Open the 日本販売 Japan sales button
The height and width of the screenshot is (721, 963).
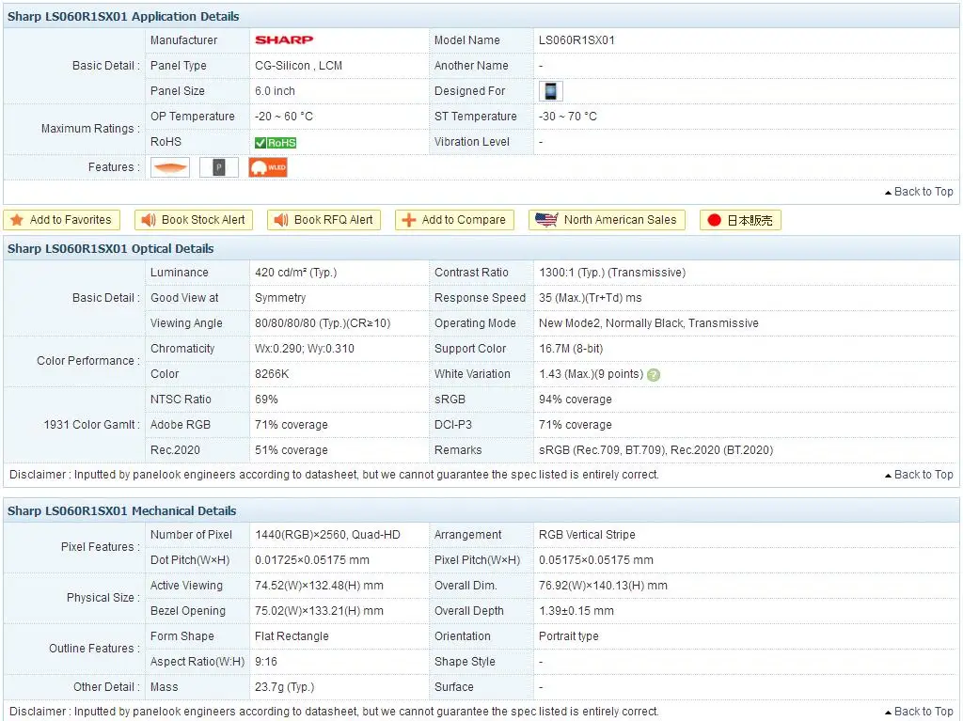pos(741,220)
